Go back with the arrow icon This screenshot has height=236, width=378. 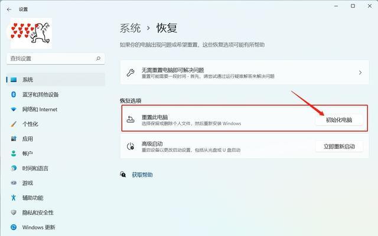9,9
